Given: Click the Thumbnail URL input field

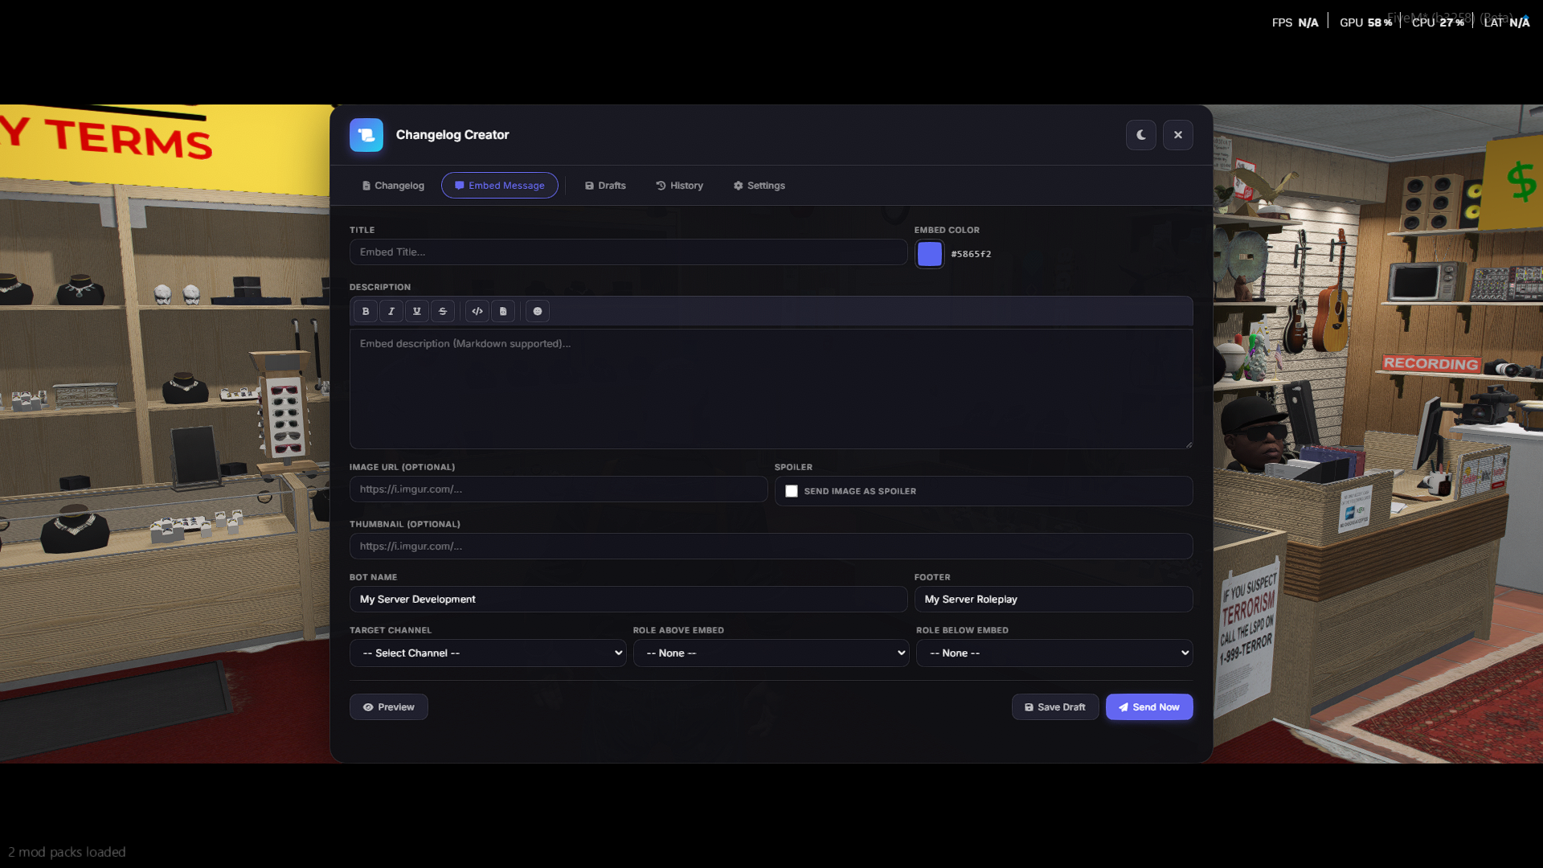Looking at the screenshot, I should [771, 547].
